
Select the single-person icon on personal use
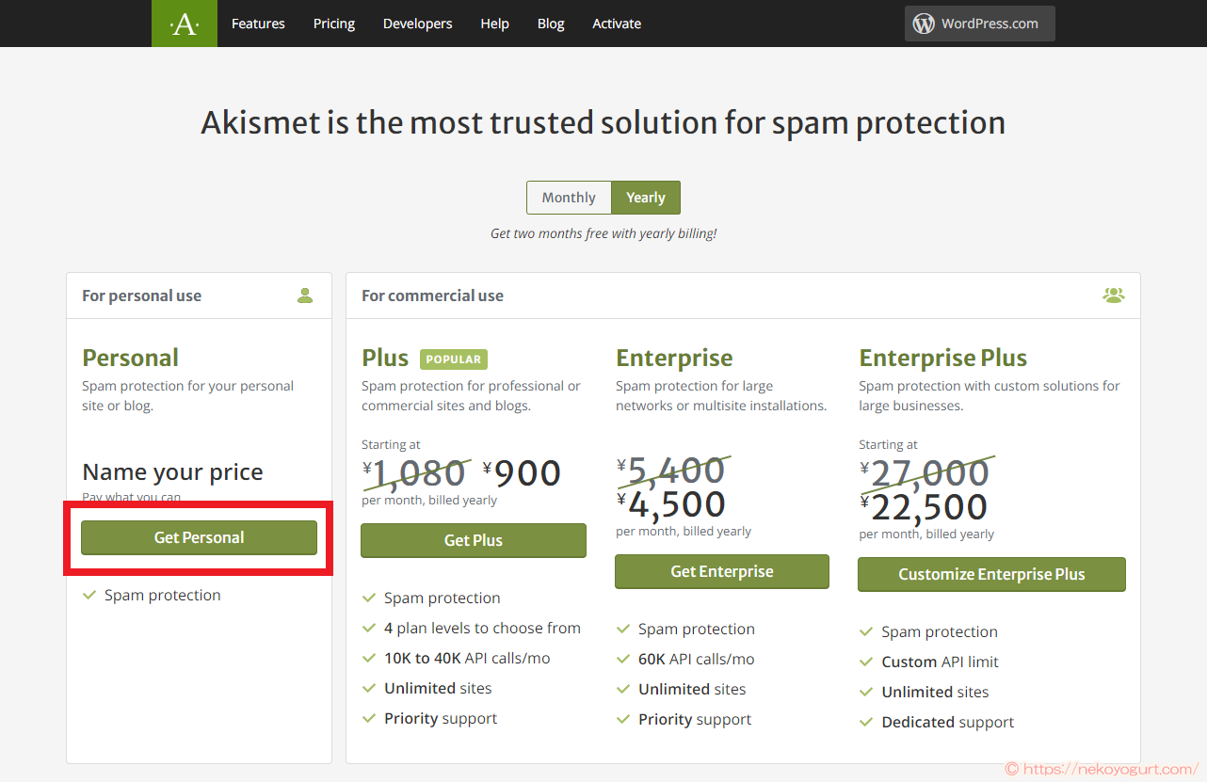tap(305, 295)
